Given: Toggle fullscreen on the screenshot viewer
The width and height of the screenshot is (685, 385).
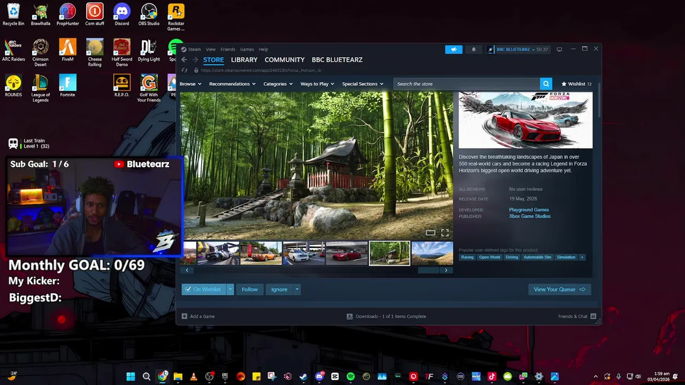Looking at the screenshot, I should click(445, 233).
